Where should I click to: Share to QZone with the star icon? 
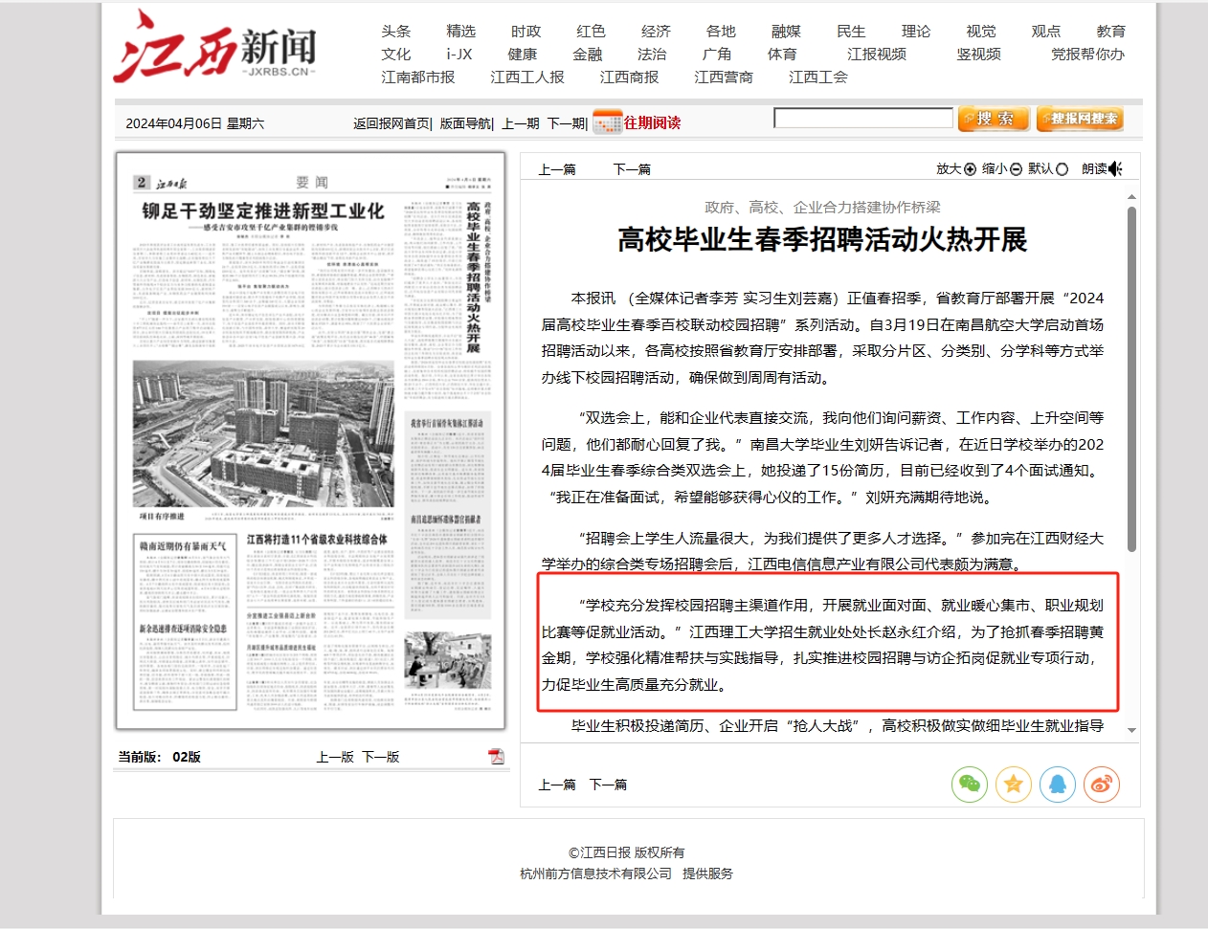point(1013,785)
